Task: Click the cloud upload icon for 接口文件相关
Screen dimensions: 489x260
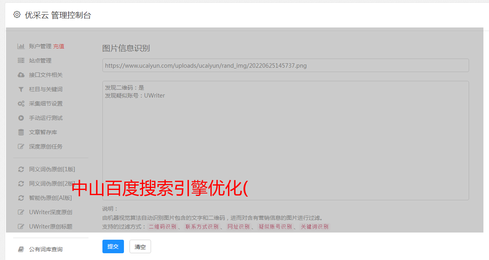Action: point(21,75)
